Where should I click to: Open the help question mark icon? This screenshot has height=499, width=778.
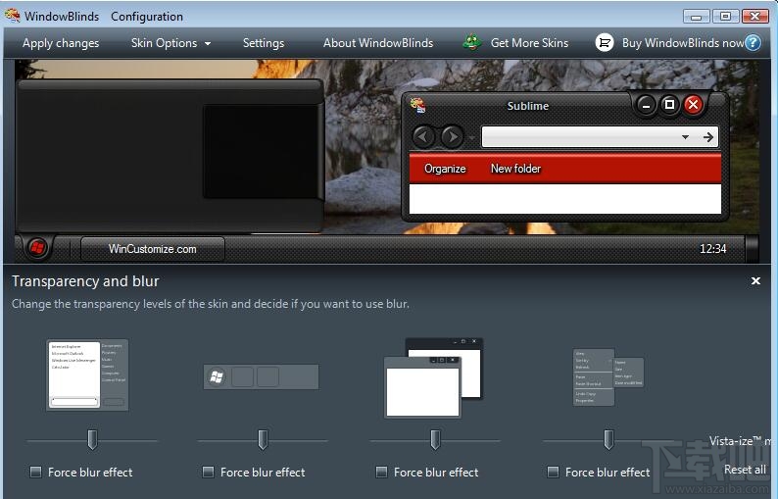click(753, 43)
